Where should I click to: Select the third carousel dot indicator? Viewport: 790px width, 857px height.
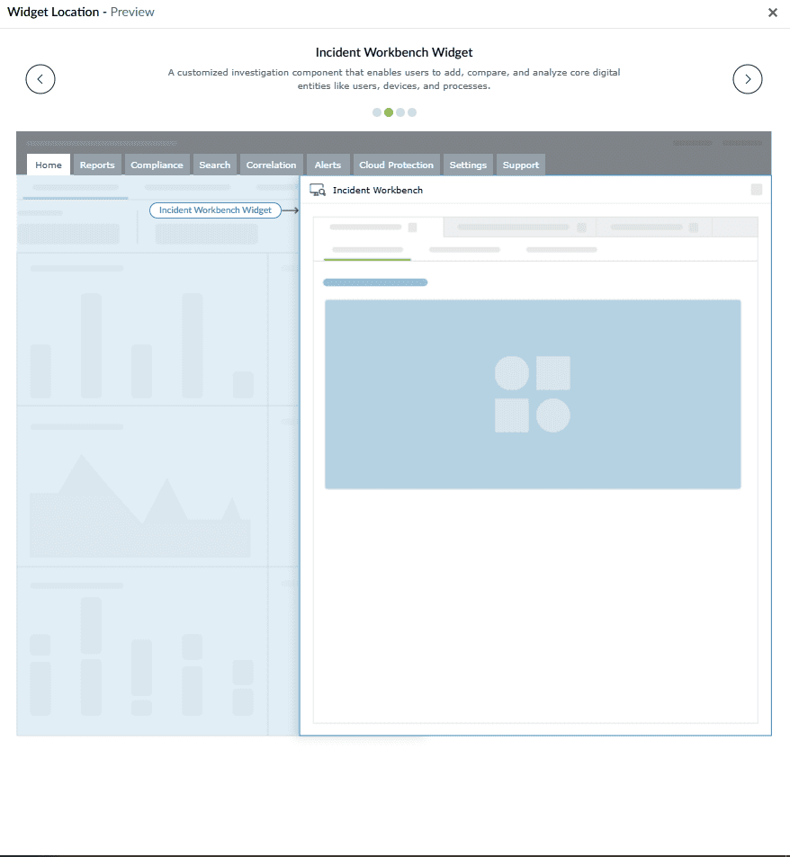[x=400, y=112]
